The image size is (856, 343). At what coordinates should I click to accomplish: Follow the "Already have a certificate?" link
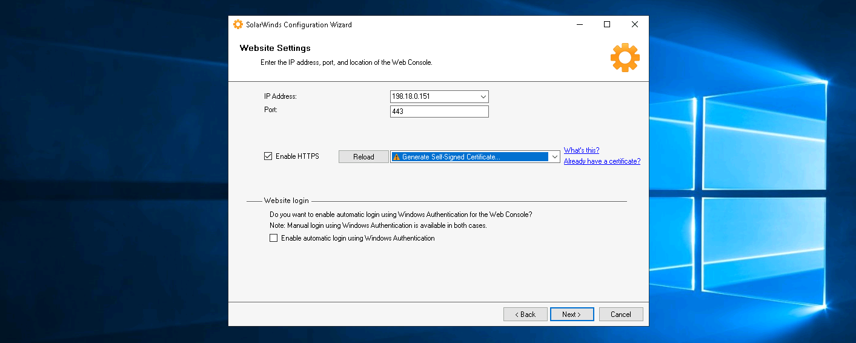[602, 161]
